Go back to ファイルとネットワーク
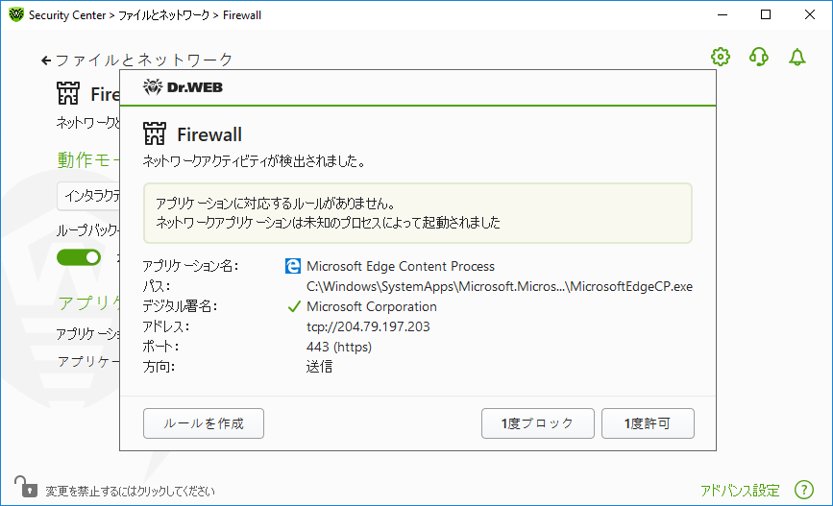Screen dimensions: 833x506 pos(137,60)
